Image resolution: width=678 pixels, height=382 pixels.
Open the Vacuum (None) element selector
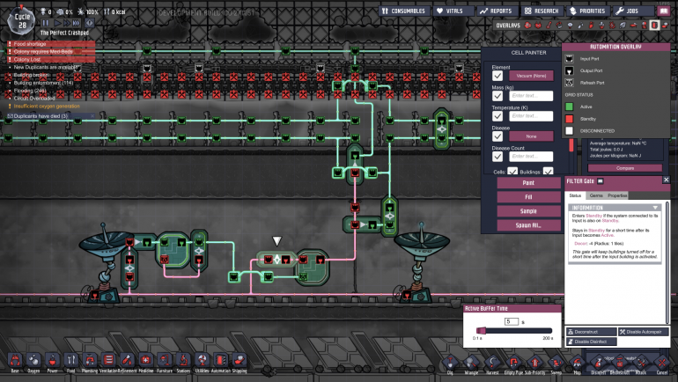pyautogui.click(x=531, y=76)
